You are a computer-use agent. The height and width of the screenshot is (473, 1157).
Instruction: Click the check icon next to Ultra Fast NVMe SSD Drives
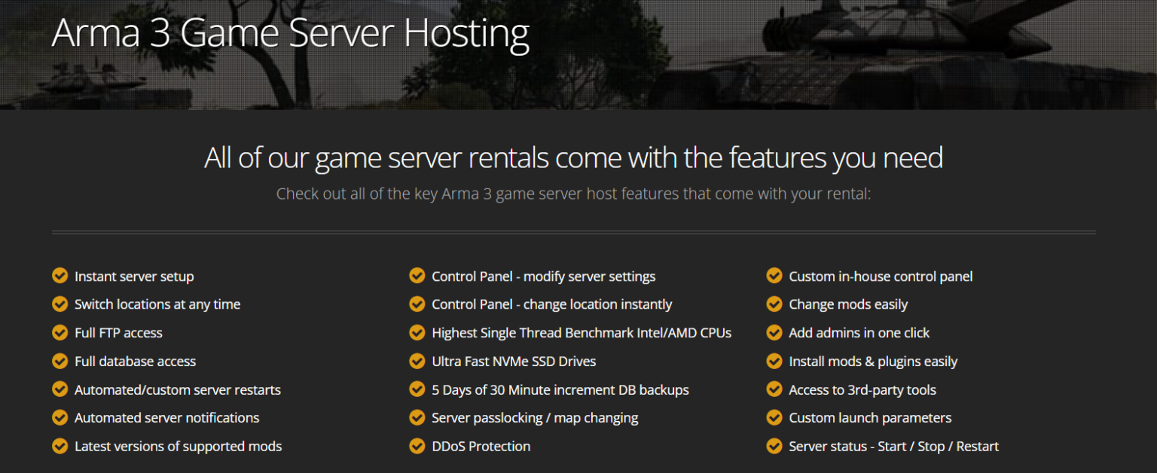click(x=417, y=362)
